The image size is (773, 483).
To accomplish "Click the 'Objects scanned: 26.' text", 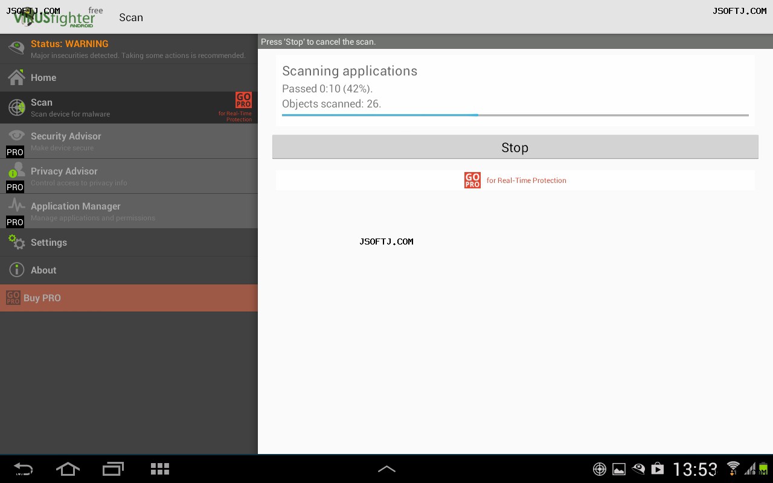I will (332, 104).
